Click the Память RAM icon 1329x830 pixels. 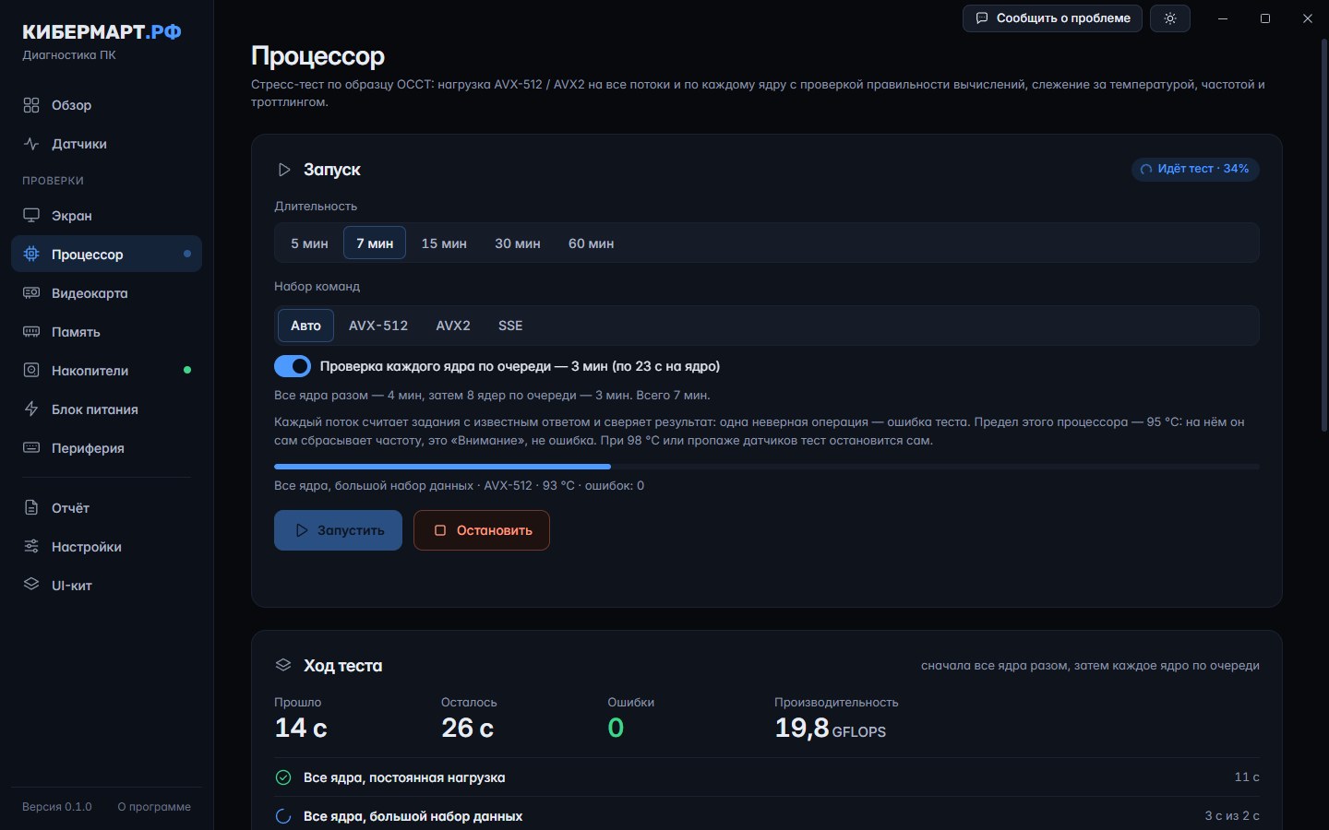31,332
